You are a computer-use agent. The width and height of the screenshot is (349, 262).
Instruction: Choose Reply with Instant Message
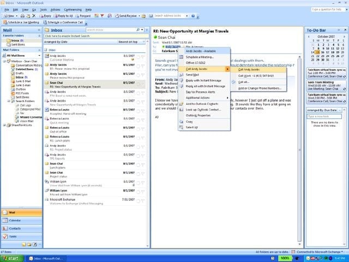point(204,80)
